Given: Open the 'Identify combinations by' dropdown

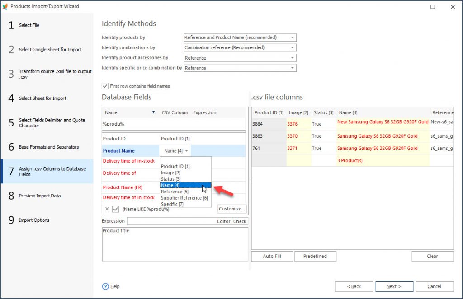Looking at the screenshot, I should coord(292,47).
